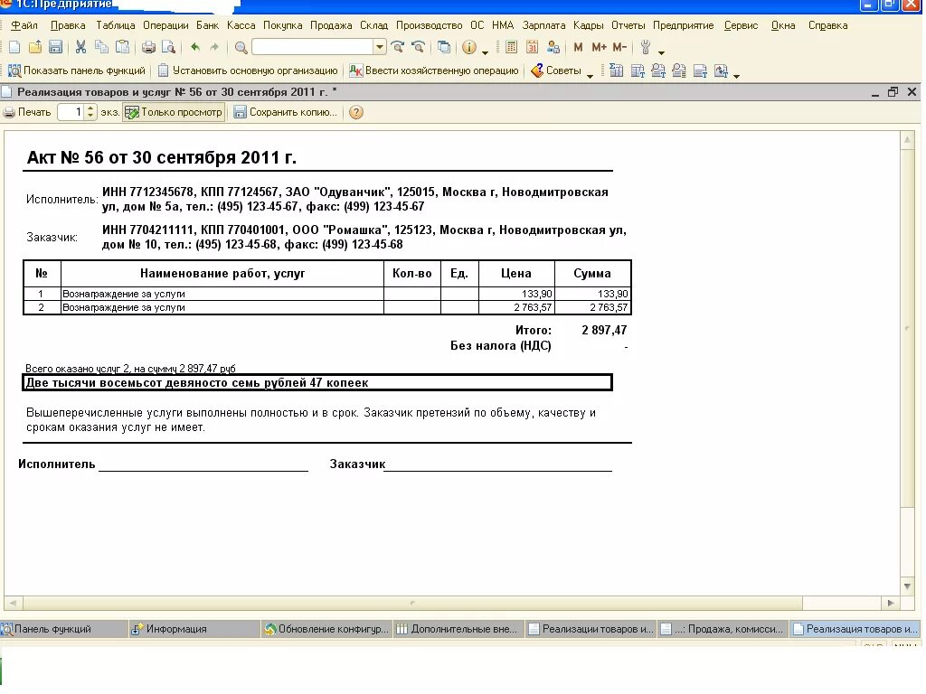This screenshot has height=694, width=926.
Task: Click the New document icon
Action: pyautogui.click(x=14, y=47)
